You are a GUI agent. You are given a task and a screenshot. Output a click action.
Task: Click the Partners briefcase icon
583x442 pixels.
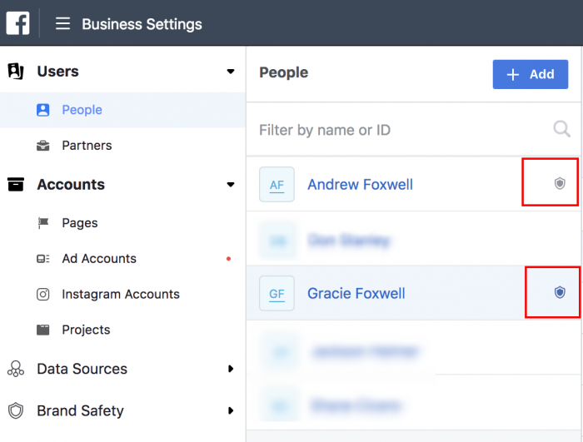click(x=42, y=146)
